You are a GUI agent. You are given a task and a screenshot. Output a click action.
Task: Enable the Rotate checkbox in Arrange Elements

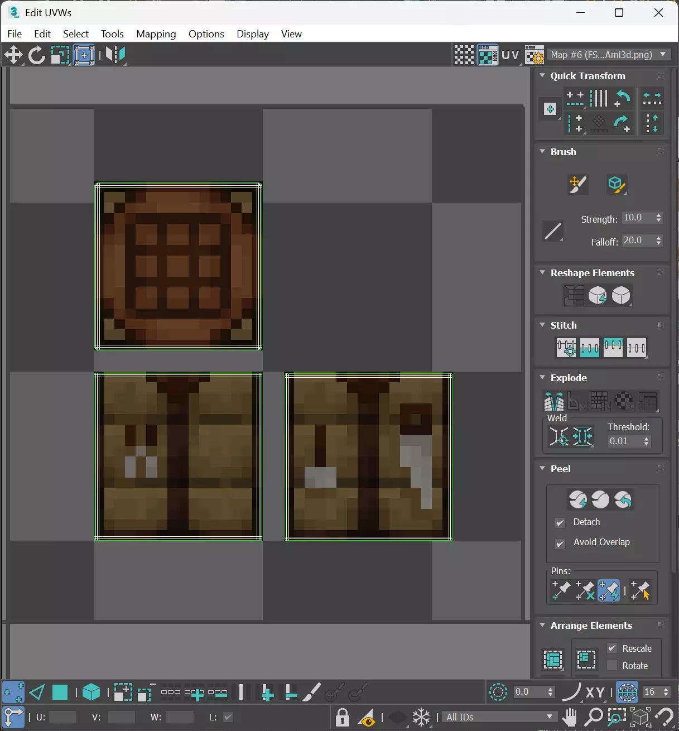[612, 666]
